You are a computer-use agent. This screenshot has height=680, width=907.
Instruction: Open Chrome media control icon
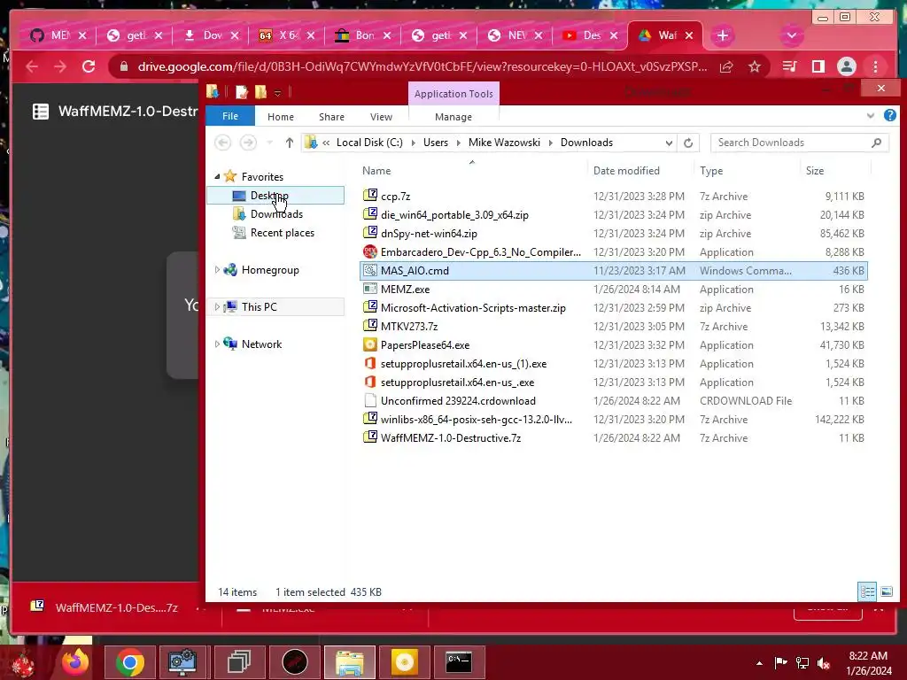point(789,66)
